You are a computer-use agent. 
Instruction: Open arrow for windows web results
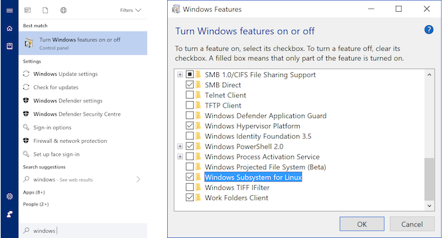click(138, 179)
